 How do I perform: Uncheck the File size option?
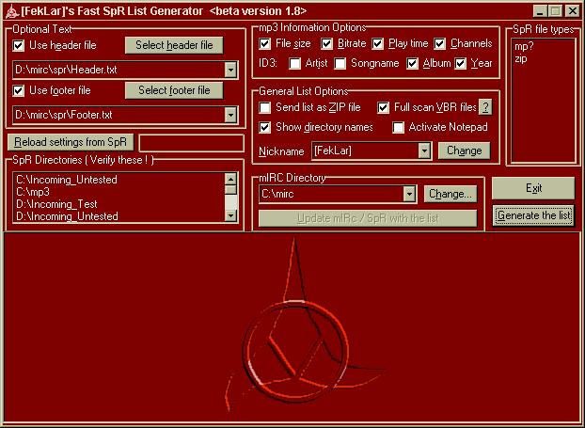265,43
